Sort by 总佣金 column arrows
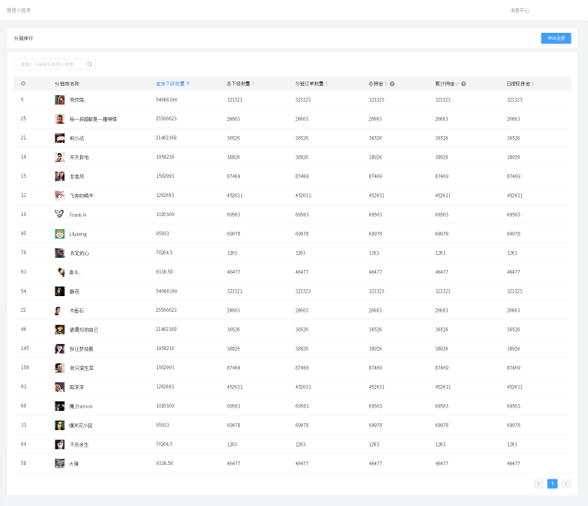 [386, 83]
